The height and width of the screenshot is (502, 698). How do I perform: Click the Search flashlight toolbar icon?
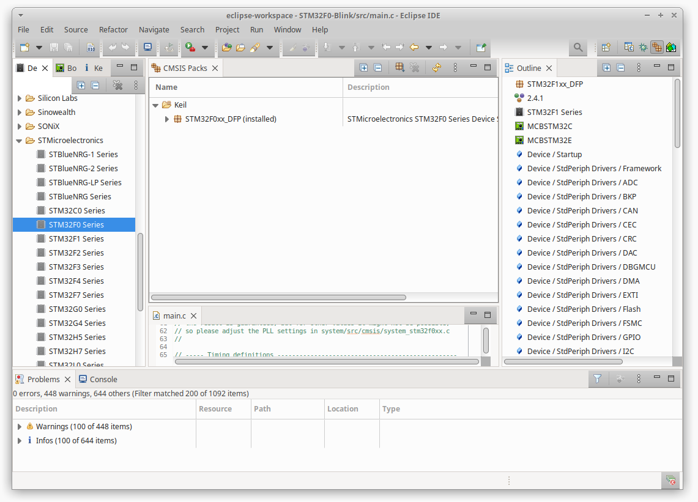pyautogui.click(x=255, y=47)
